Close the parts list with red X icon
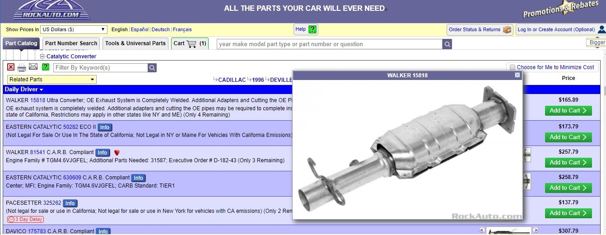This screenshot has height=235, width=606. 11,67
